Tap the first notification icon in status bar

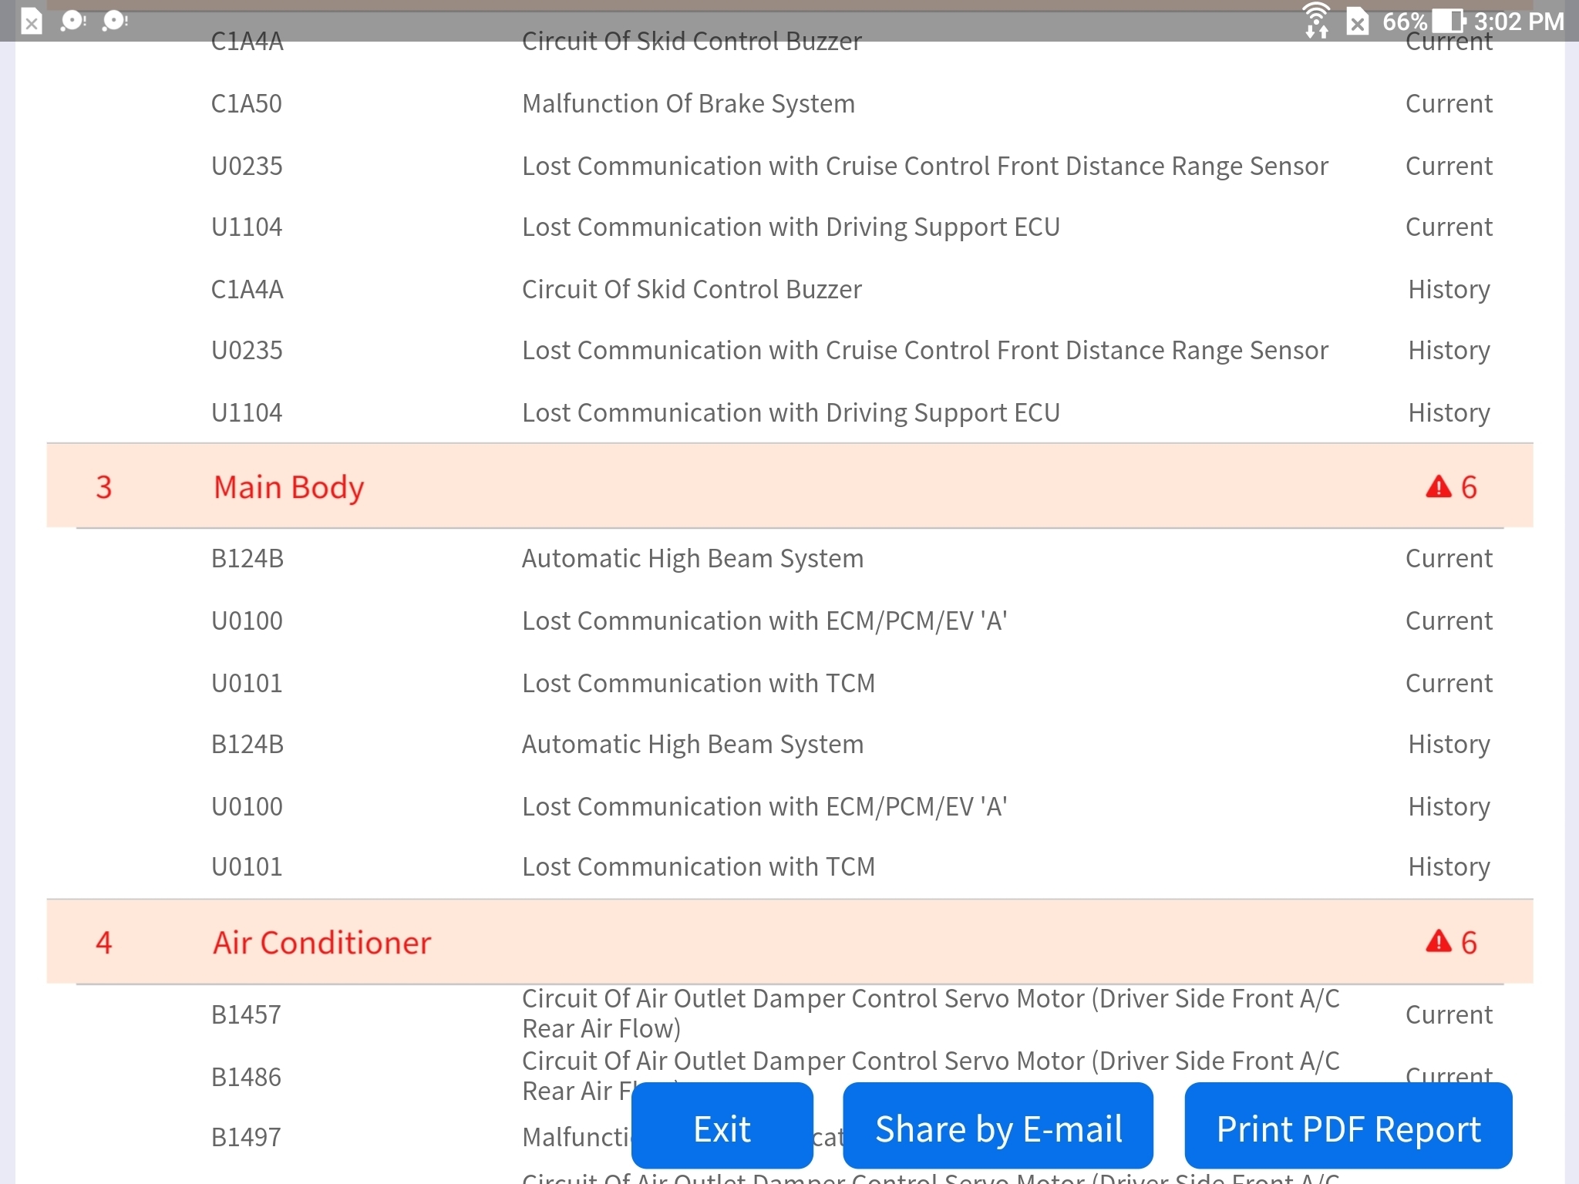pos(32,22)
